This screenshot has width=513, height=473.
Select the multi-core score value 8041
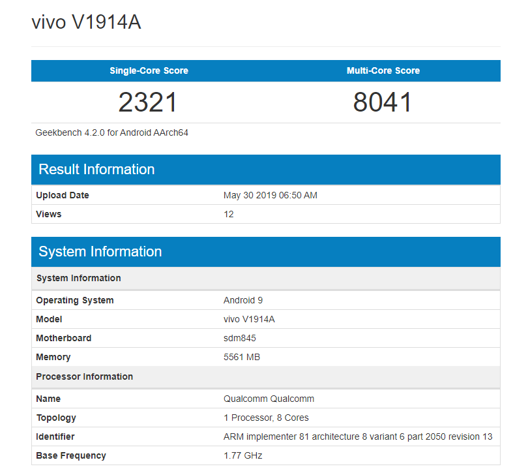point(382,102)
